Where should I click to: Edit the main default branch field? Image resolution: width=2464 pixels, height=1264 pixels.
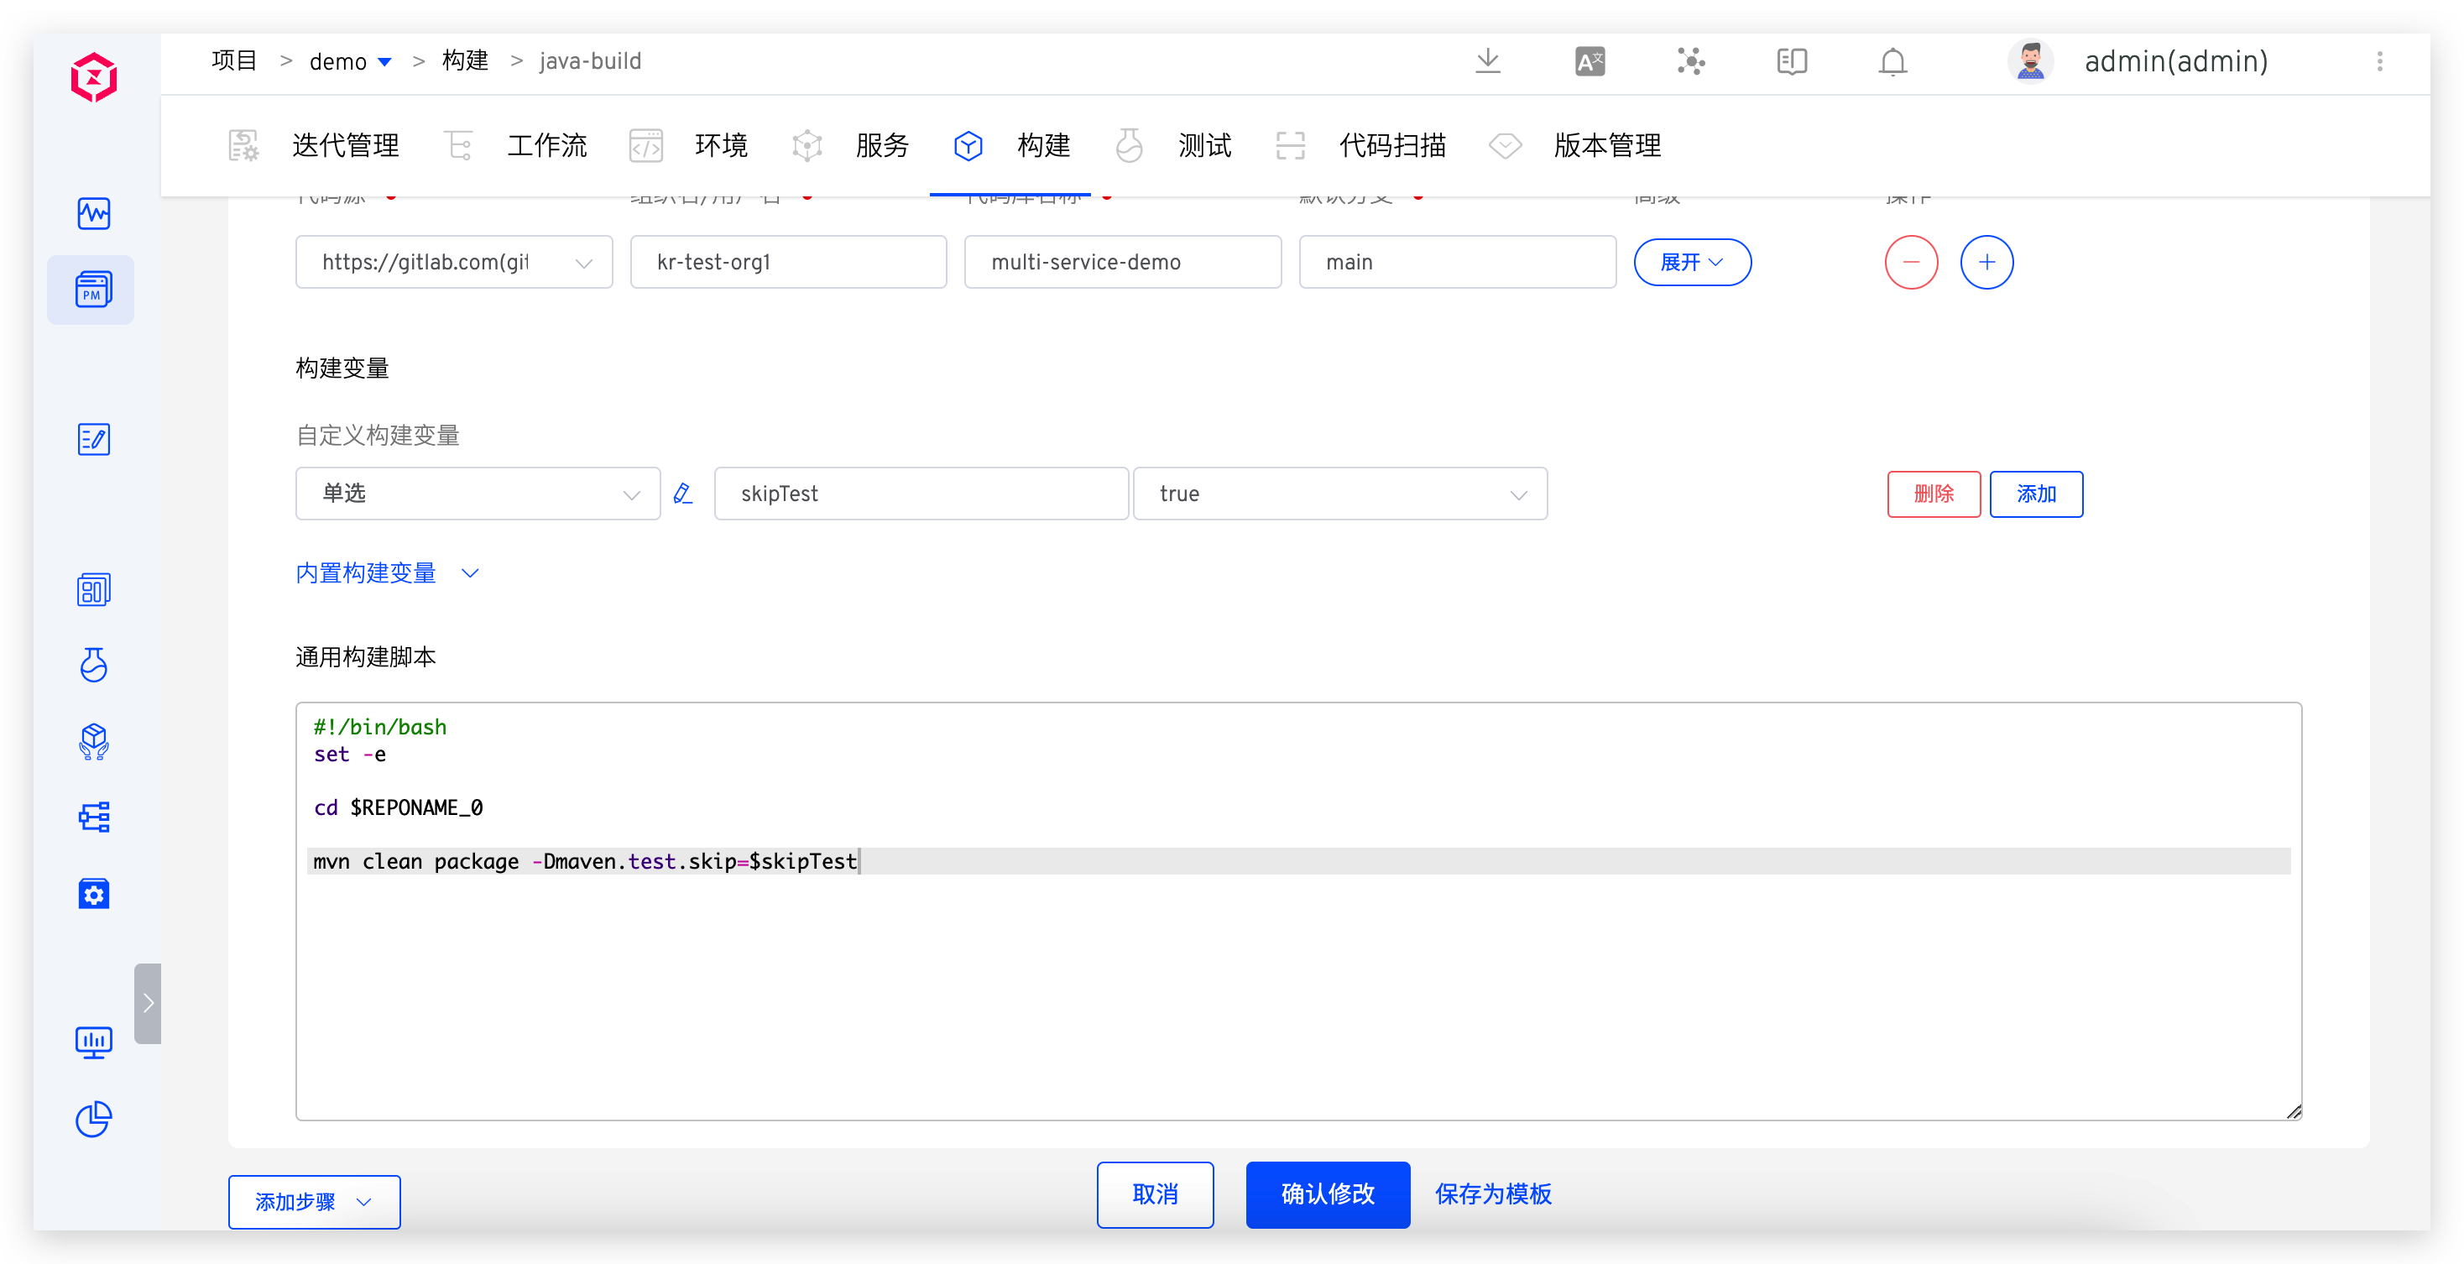1457,262
